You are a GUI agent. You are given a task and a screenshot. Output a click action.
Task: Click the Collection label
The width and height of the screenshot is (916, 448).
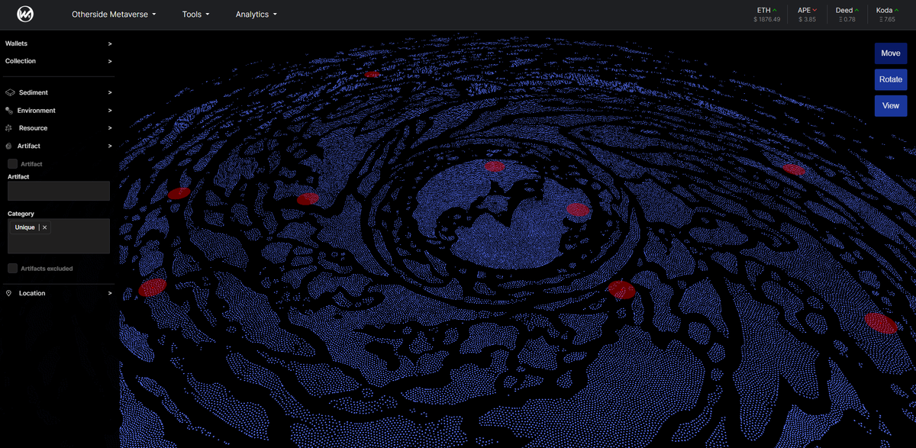[x=21, y=61]
